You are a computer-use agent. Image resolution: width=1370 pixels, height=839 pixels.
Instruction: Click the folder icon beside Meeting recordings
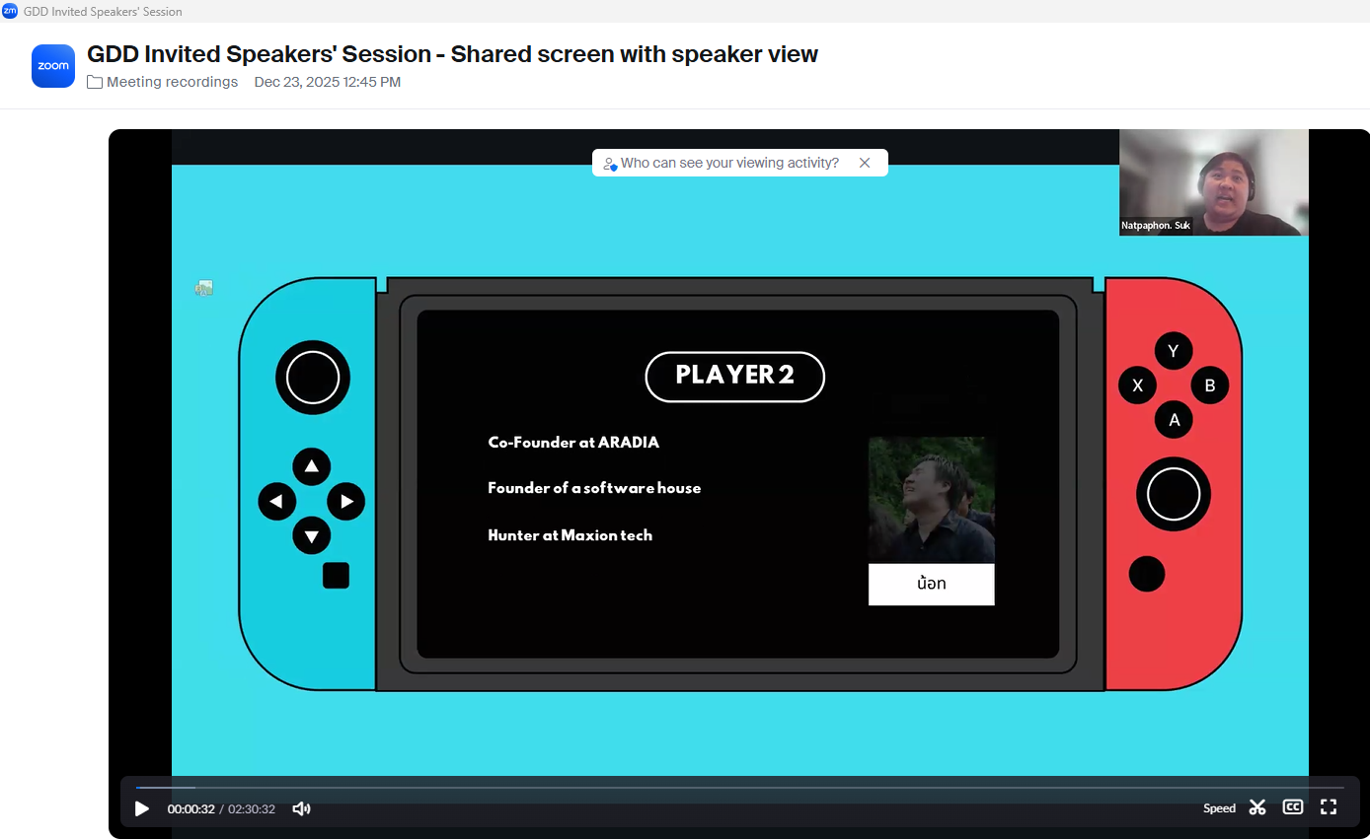(x=95, y=82)
